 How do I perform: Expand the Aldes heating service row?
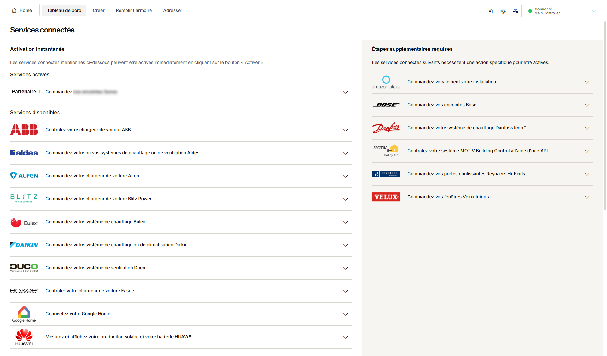[181, 153]
